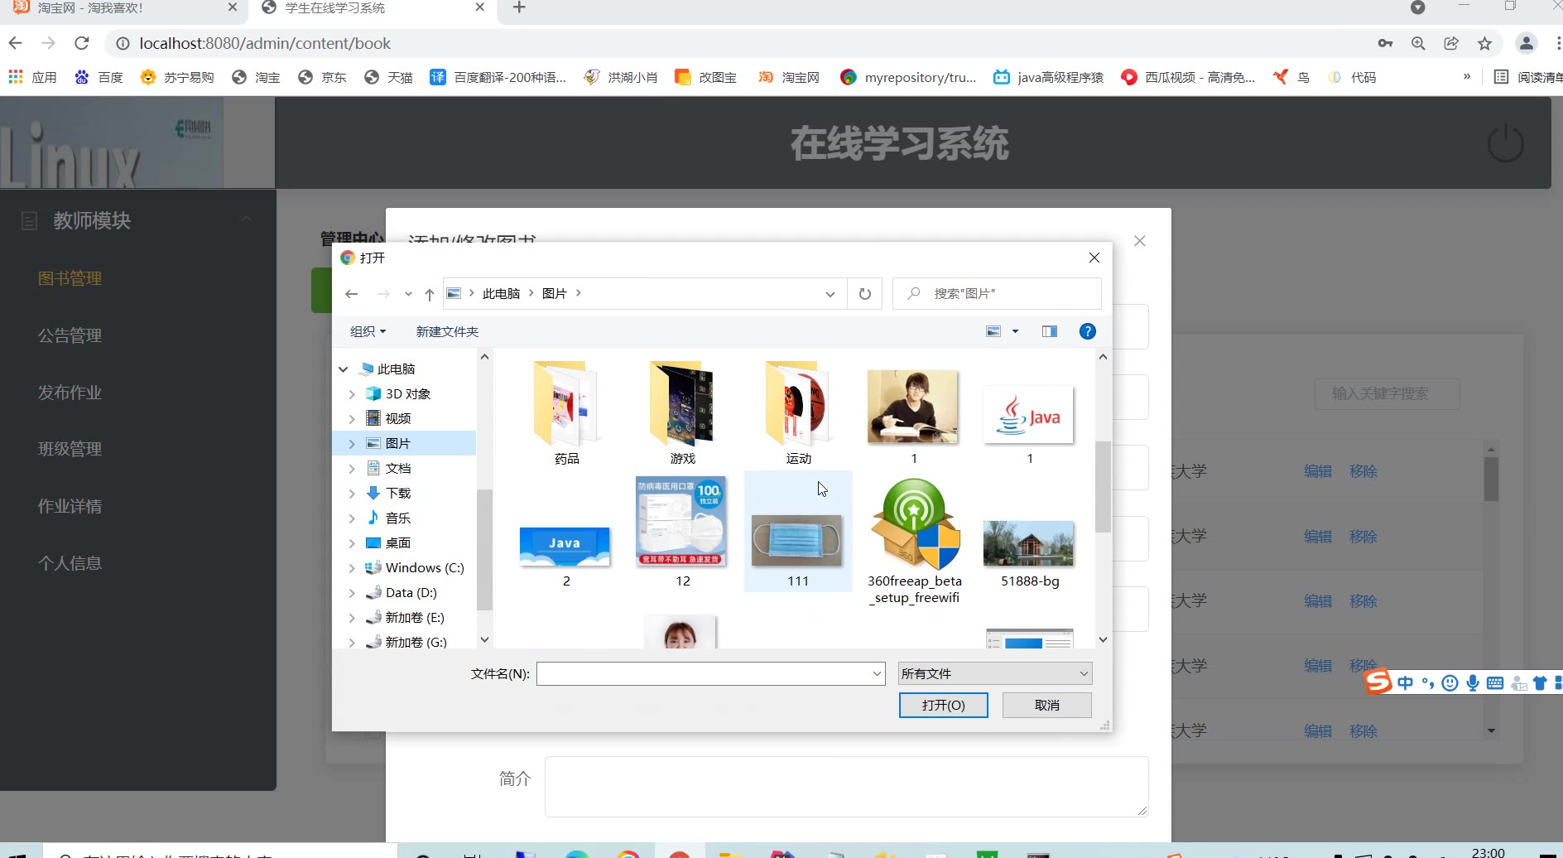Click 新建文件夹 in the toolbar
The width and height of the screenshot is (1563, 858).
tap(447, 331)
